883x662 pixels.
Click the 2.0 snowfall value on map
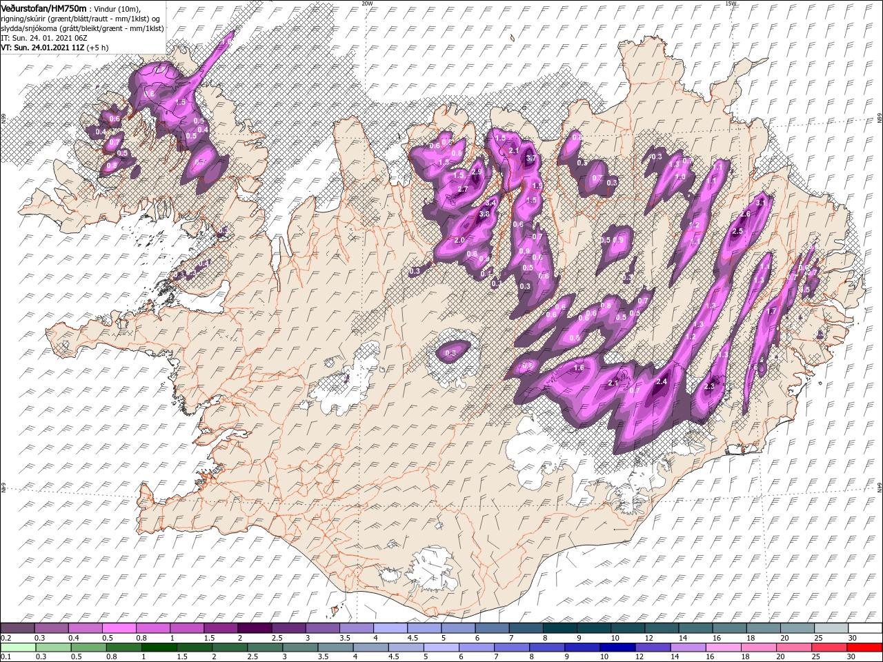[x=459, y=240]
